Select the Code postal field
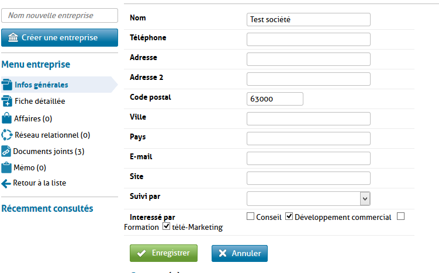Image resolution: width=439 pixels, height=273 pixels. tap(275, 99)
